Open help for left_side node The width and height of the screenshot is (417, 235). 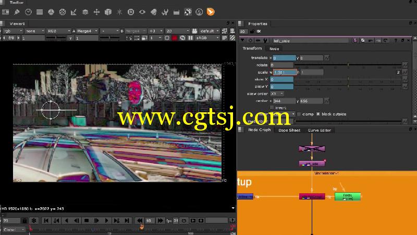[x=396, y=41]
